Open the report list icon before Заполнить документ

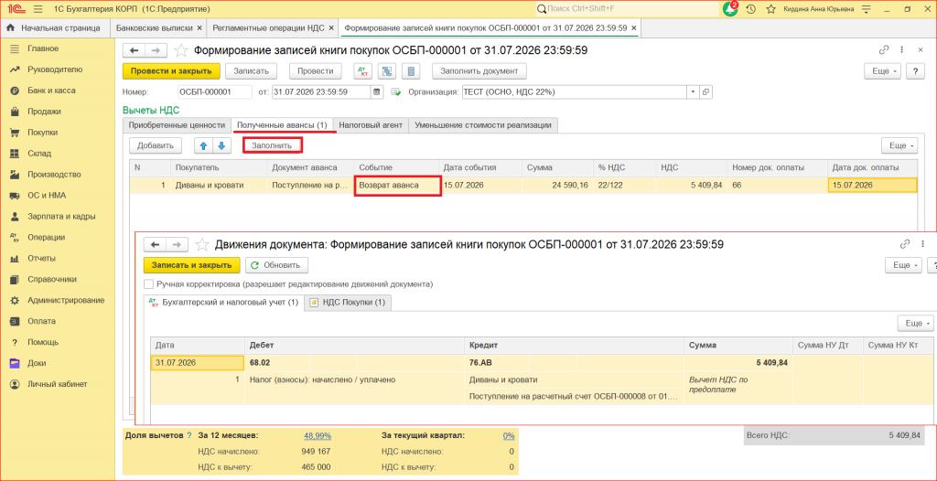tap(411, 71)
